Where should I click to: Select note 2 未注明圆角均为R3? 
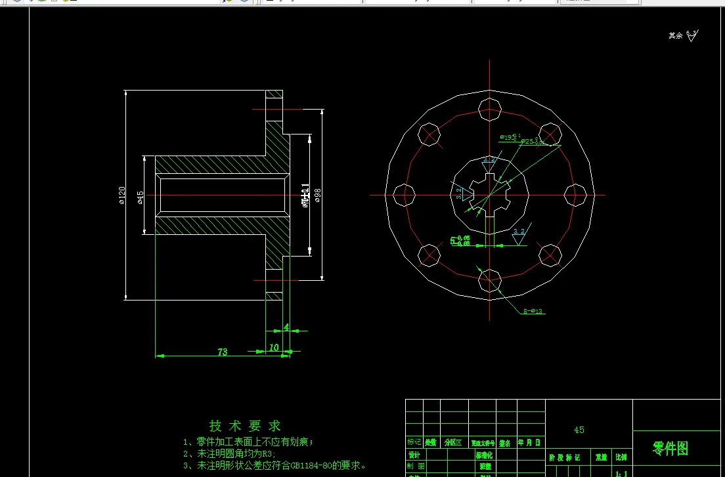pos(229,454)
